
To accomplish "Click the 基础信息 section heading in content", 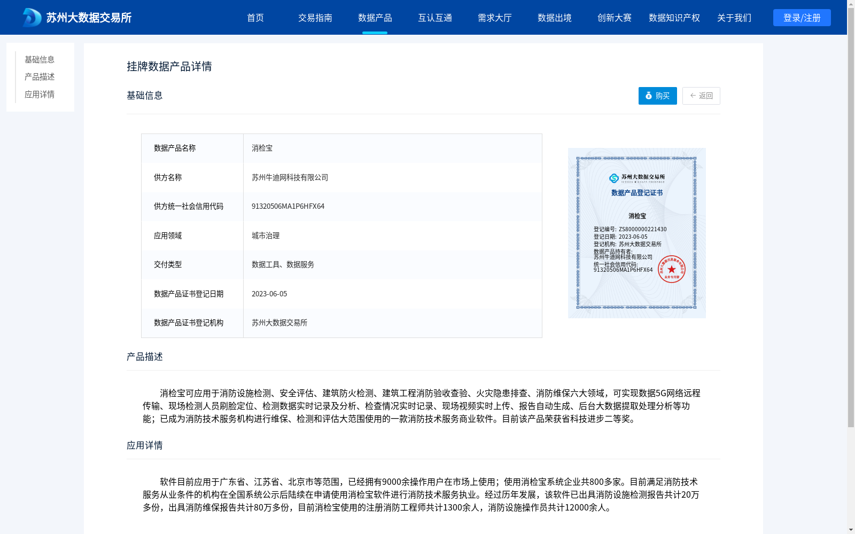I will point(145,96).
